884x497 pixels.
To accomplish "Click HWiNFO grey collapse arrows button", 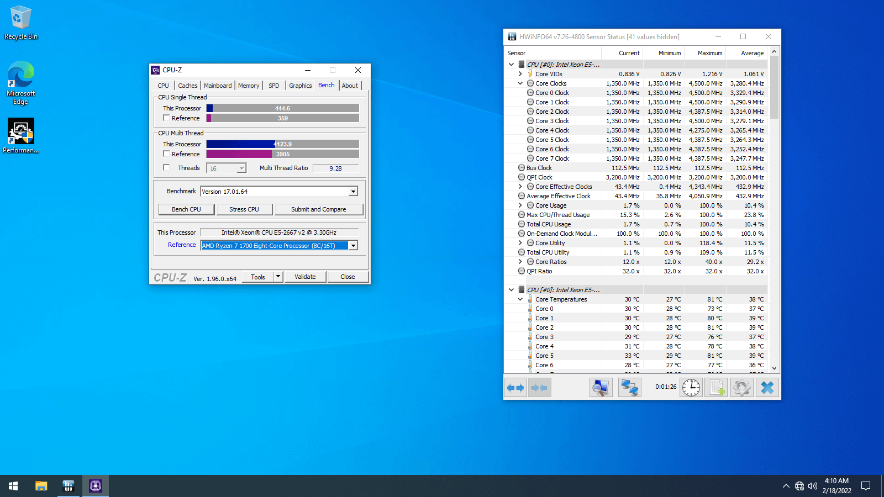I will pos(539,388).
